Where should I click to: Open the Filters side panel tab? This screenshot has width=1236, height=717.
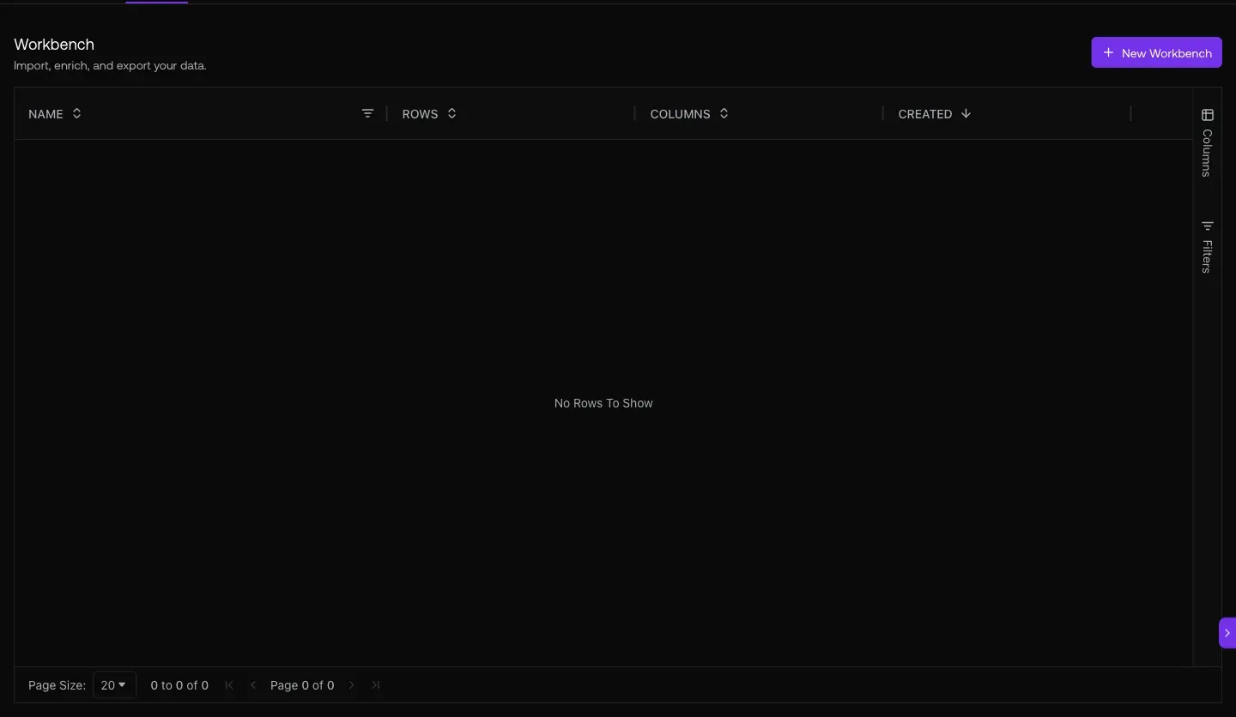coord(1207,246)
